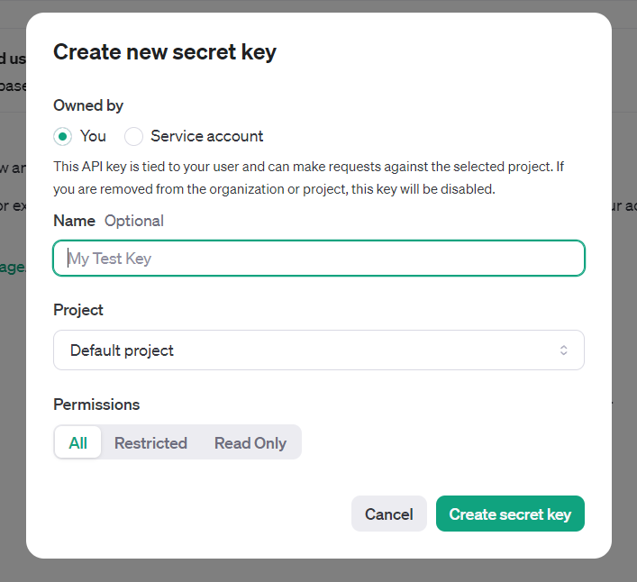Switch permissions to "Restricted"
This screenshot has width=637, height=582.
click(150, 442)
